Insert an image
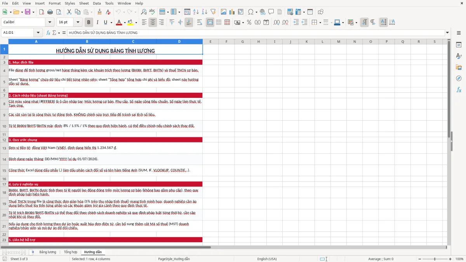This screenshot has width=466, height=262. pos(224,12)
